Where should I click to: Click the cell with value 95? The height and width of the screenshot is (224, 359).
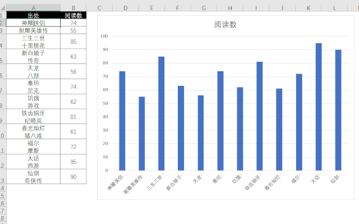pyautogui.click(x=73, y=162)
